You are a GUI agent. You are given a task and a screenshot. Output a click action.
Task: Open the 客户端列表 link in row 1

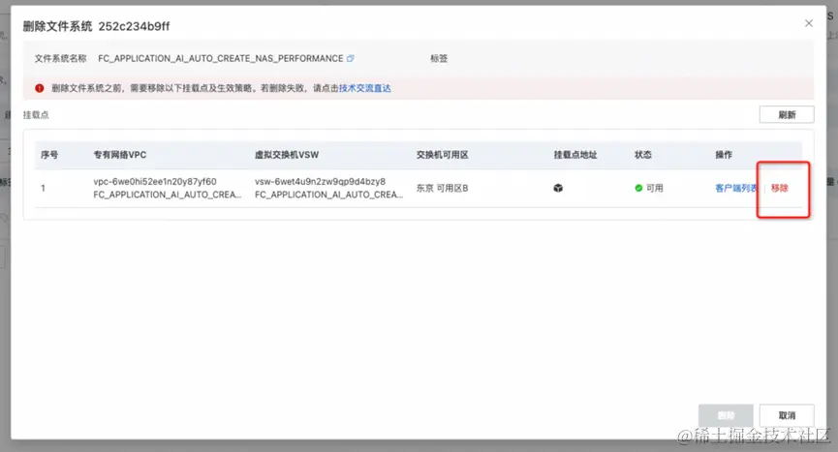click(736, 188)
